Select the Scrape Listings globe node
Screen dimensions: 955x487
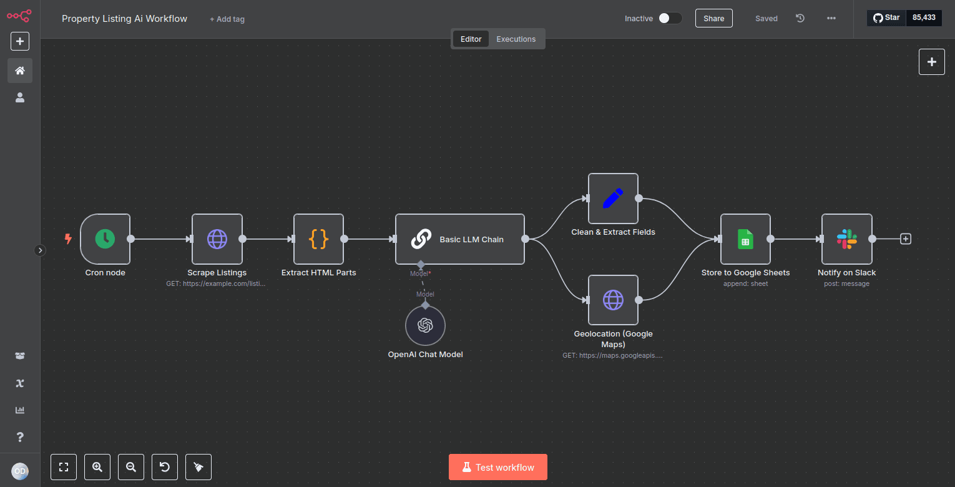[x=217, y=239]
